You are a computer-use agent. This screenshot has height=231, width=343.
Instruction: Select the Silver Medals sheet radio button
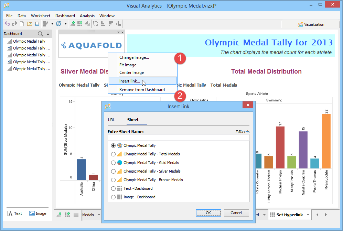point(113,171)
